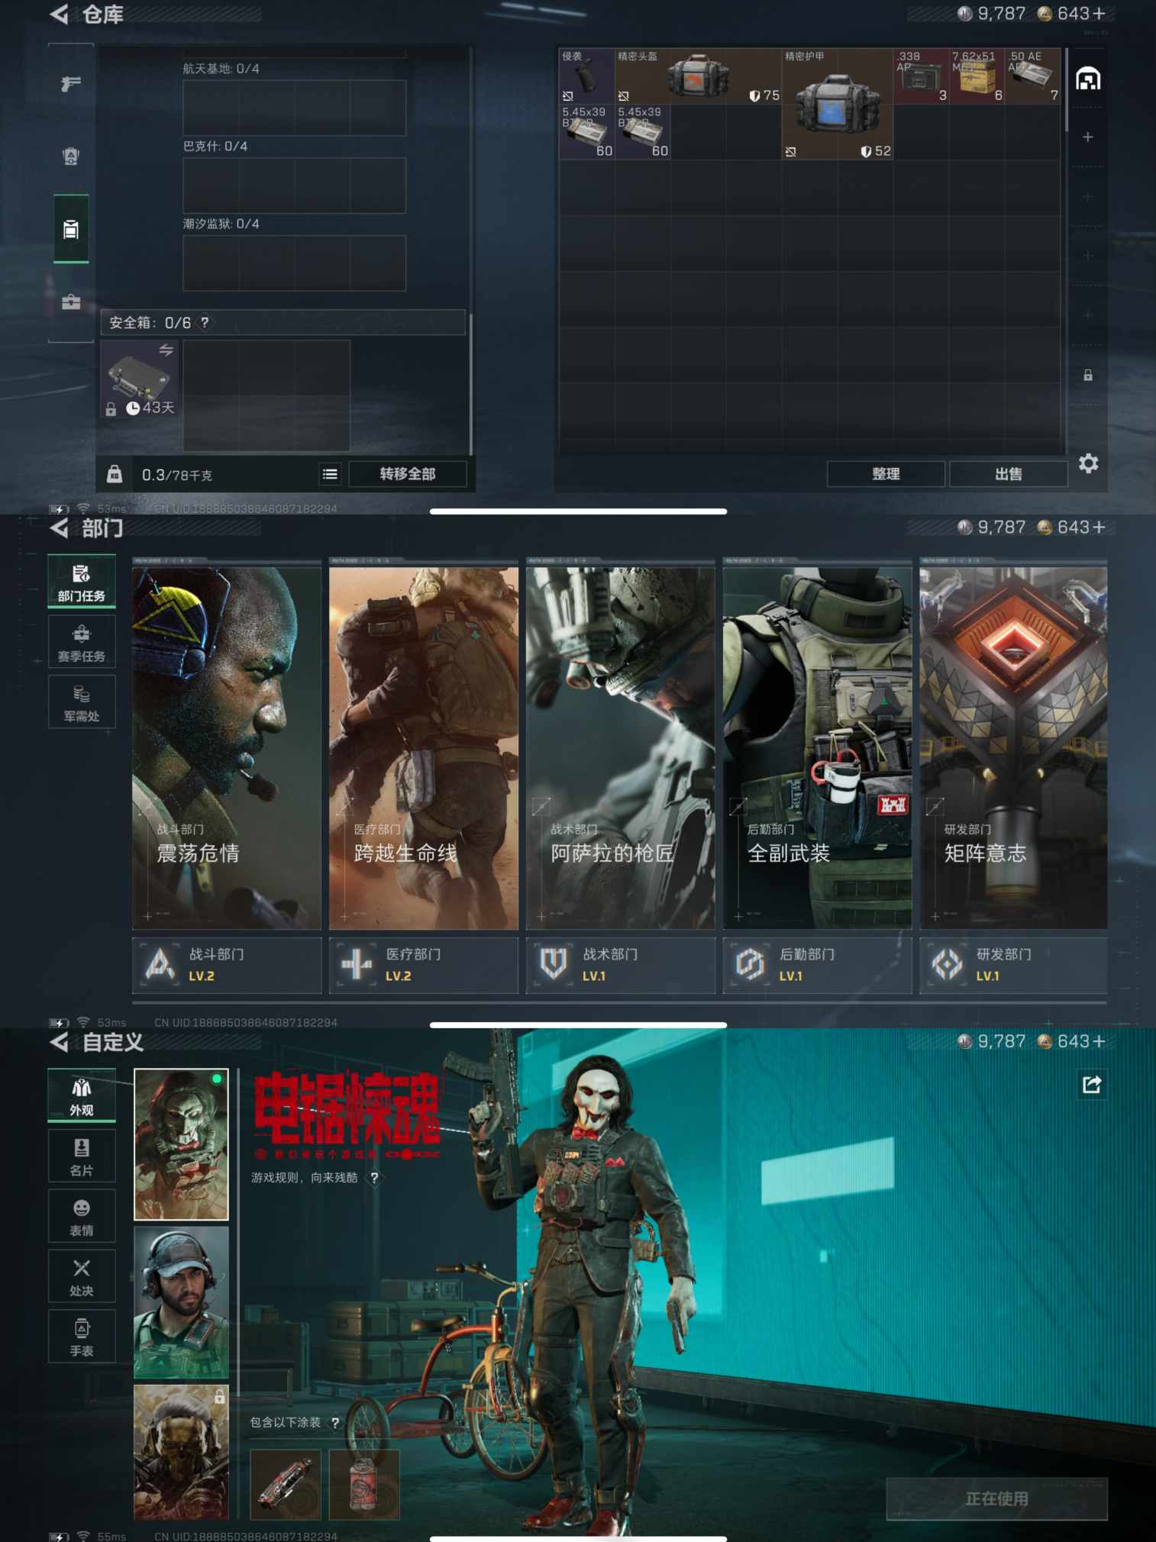Select the 震荡危情 combat department card
The height and width of the screenshot is (1542, 1156).
pos(226,747)
